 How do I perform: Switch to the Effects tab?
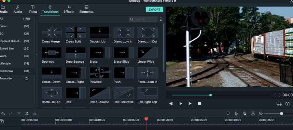click(69, 9)
